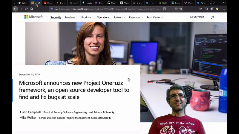Open tracking protection shield in address bar

[x=52, y=9]
